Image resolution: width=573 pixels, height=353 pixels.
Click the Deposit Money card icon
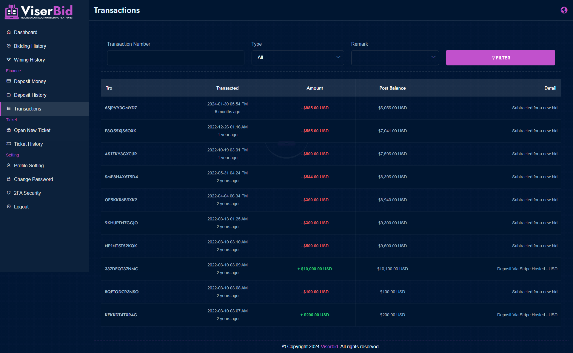click(9, 81)
